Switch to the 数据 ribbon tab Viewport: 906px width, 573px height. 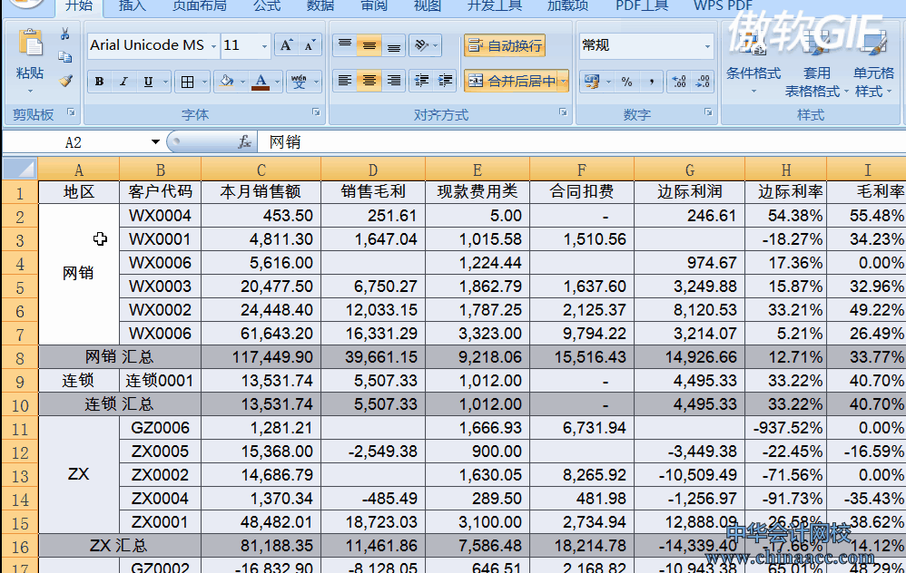pyautogui.click(x=320, y=5)
